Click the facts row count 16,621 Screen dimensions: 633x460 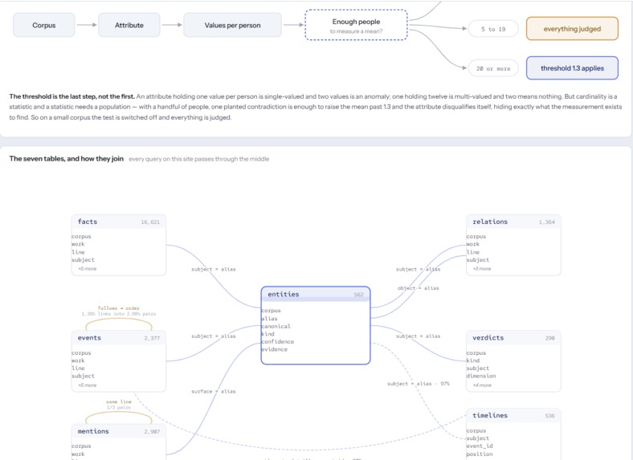(150, 222)
